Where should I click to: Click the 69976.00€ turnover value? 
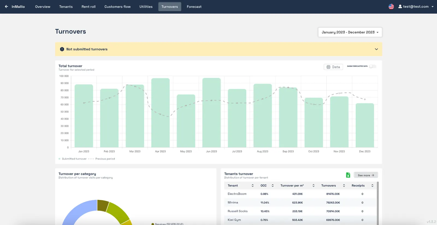(333, 220)
